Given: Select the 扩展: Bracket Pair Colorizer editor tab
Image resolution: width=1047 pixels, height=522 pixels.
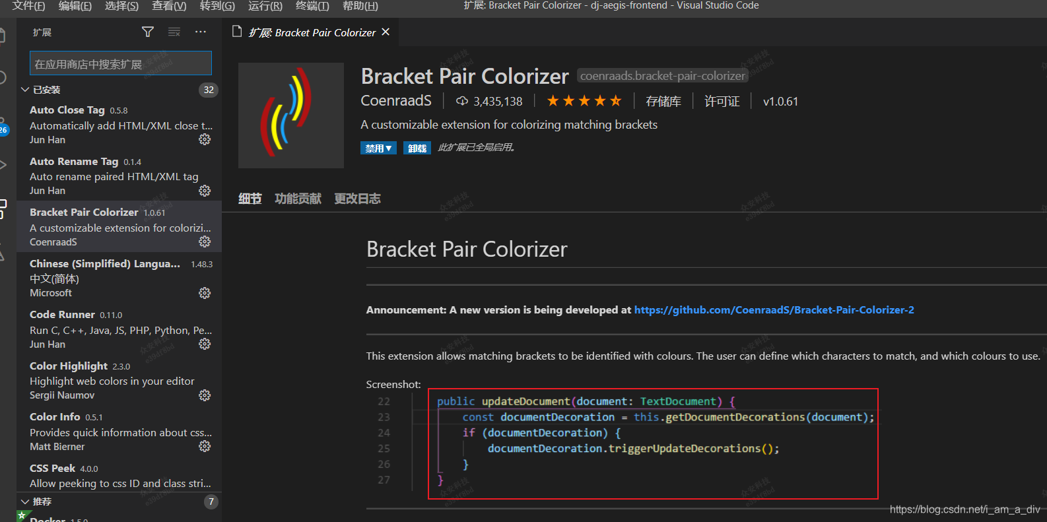Looking at the screenshot, I should [312, 32].
